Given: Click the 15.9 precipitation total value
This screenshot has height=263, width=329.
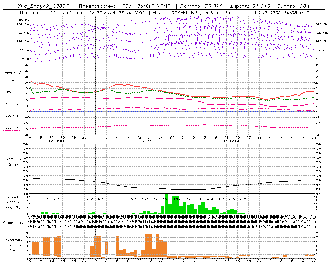Looking at the screenshot, I should click(x=167, y=199).
